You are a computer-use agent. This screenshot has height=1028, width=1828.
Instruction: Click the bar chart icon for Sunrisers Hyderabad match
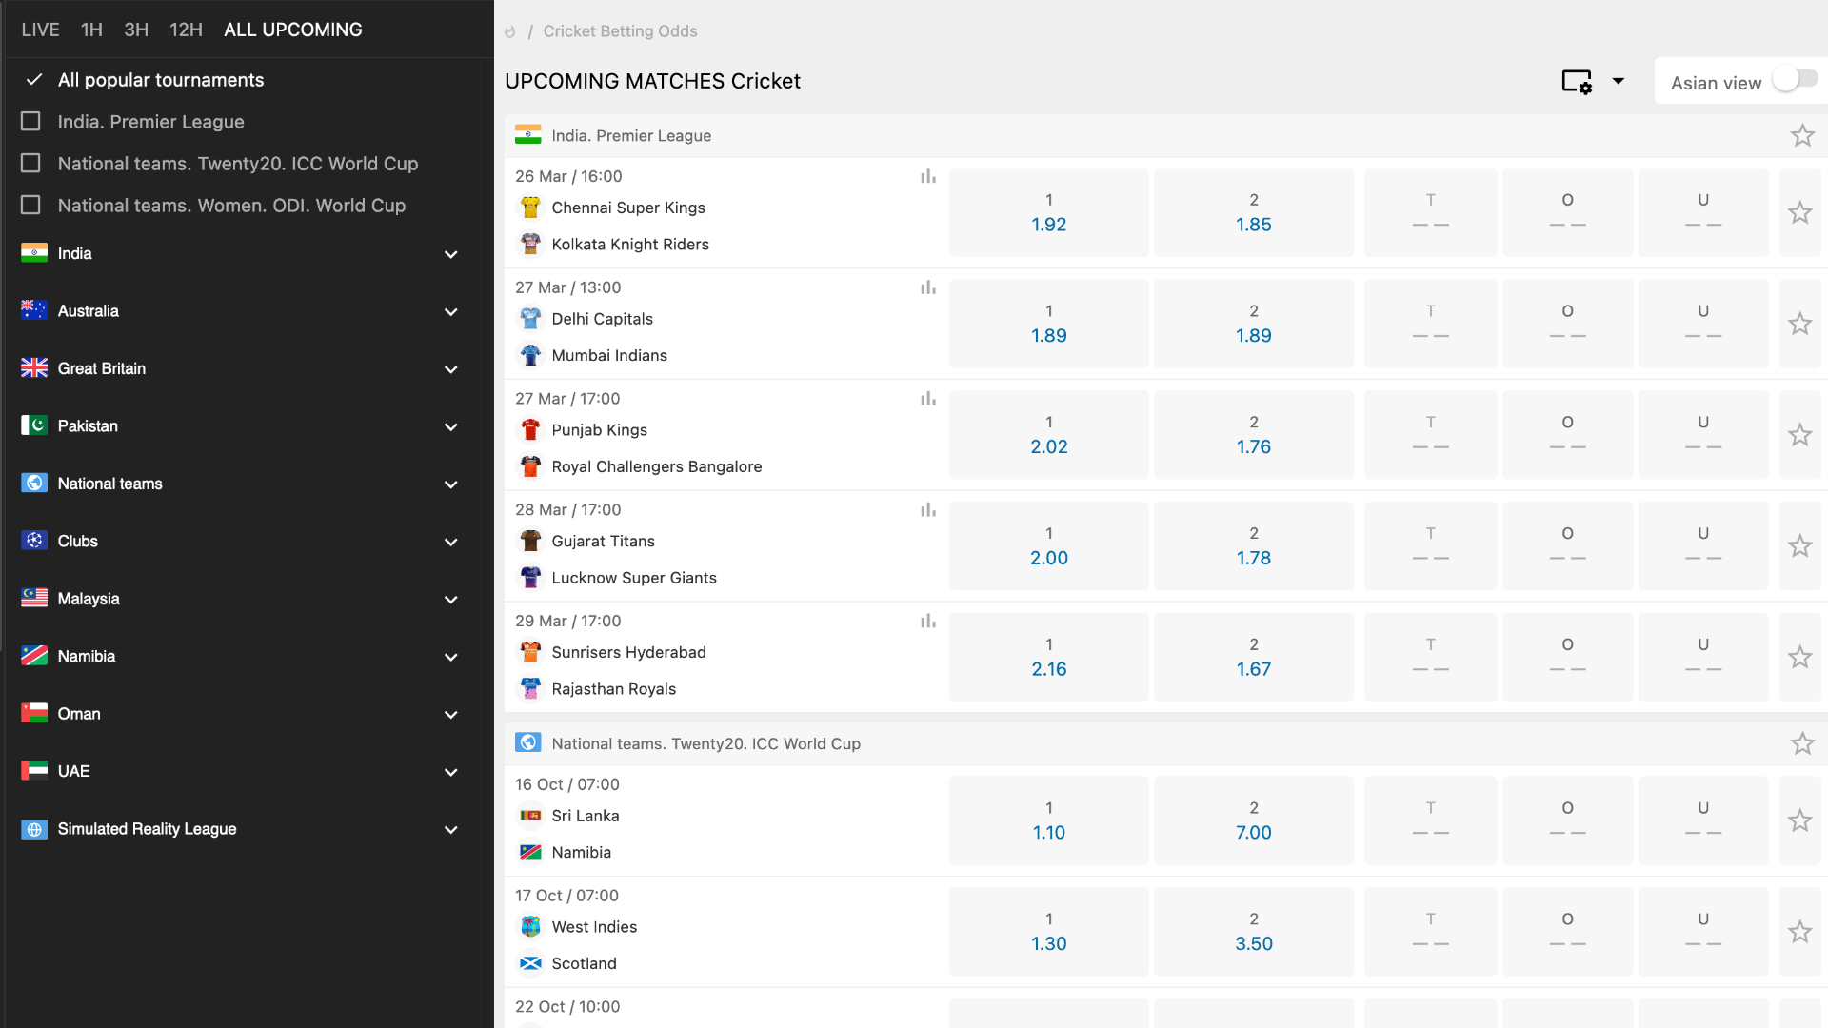point(929,620)
